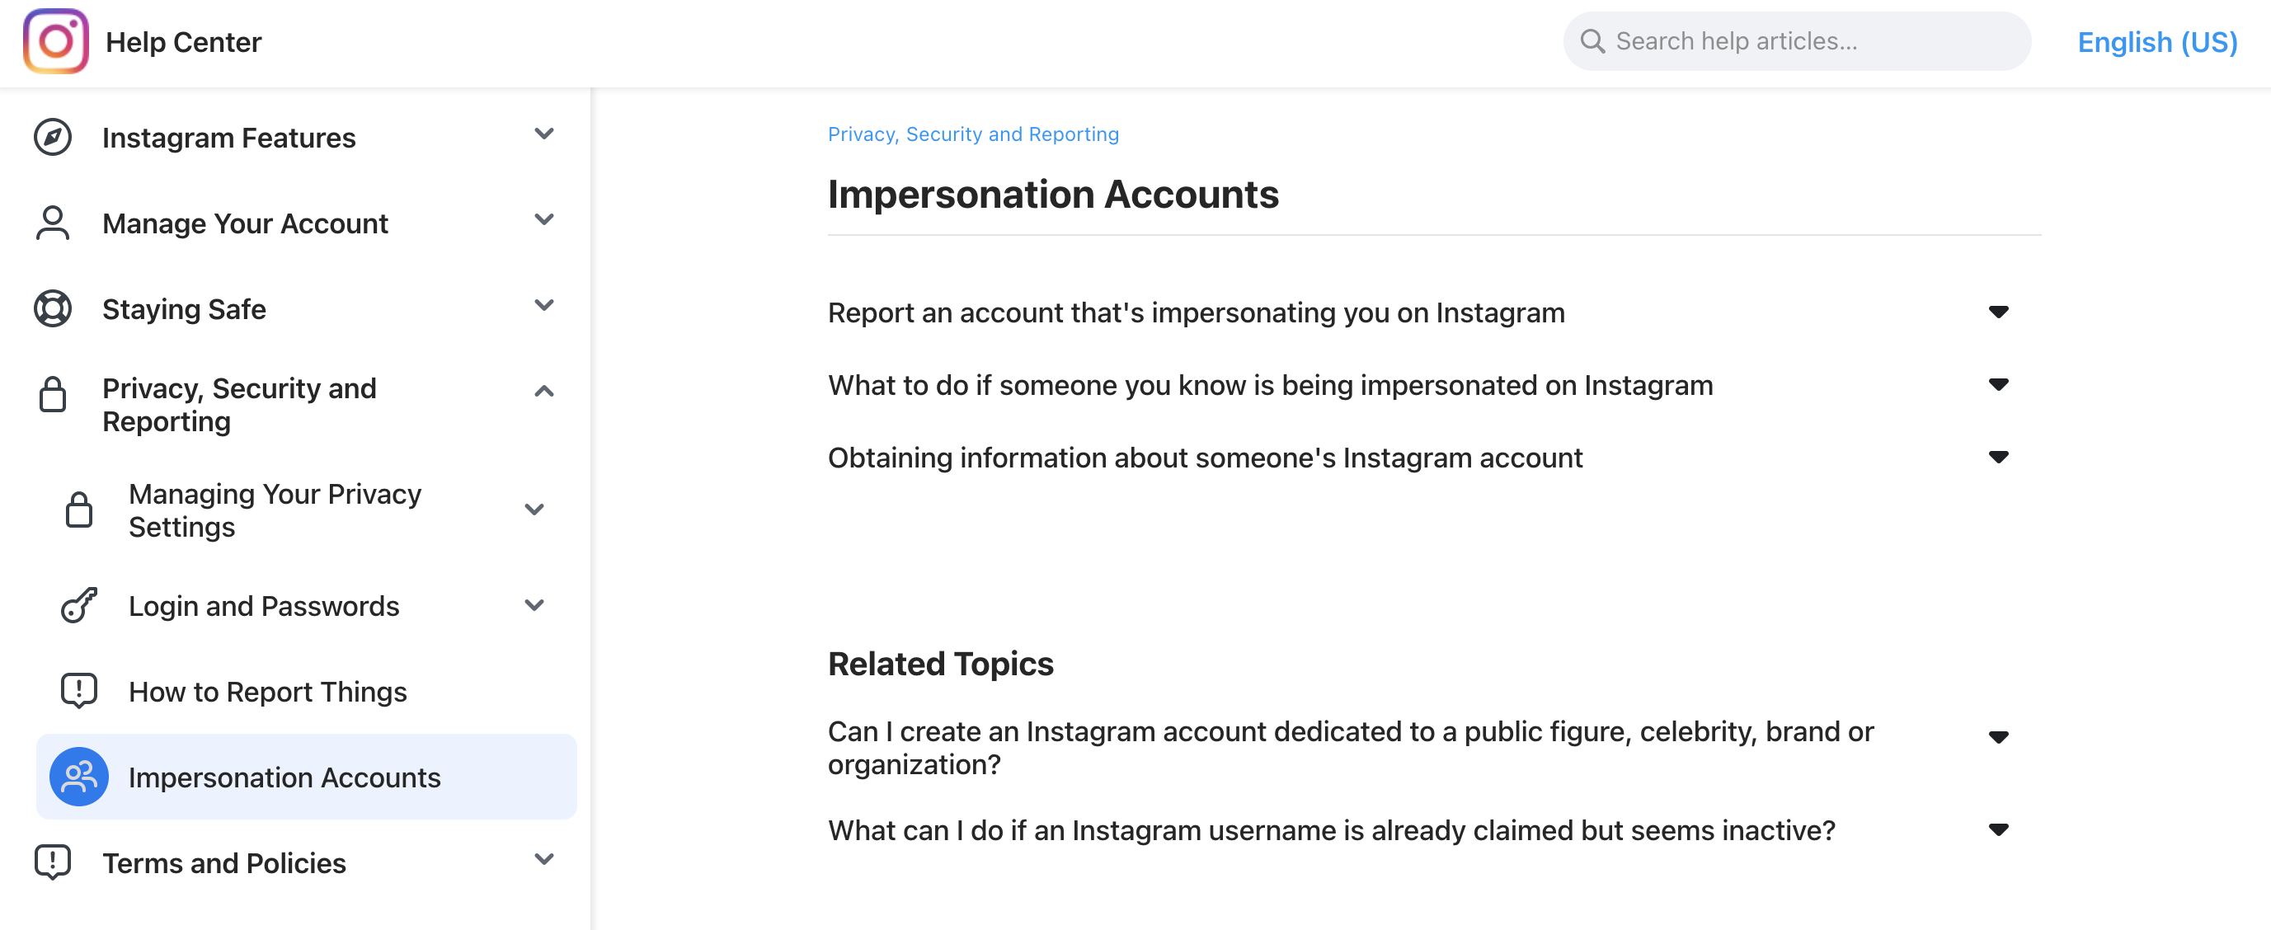Click the blue people icon for Impersonation Accounts
The height and width of the screenshot is (930, 2271).
79,777
